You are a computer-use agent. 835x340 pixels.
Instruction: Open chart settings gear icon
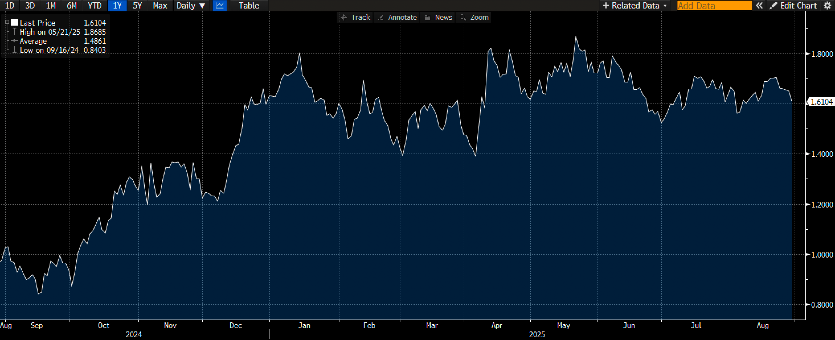coord(828,5)
